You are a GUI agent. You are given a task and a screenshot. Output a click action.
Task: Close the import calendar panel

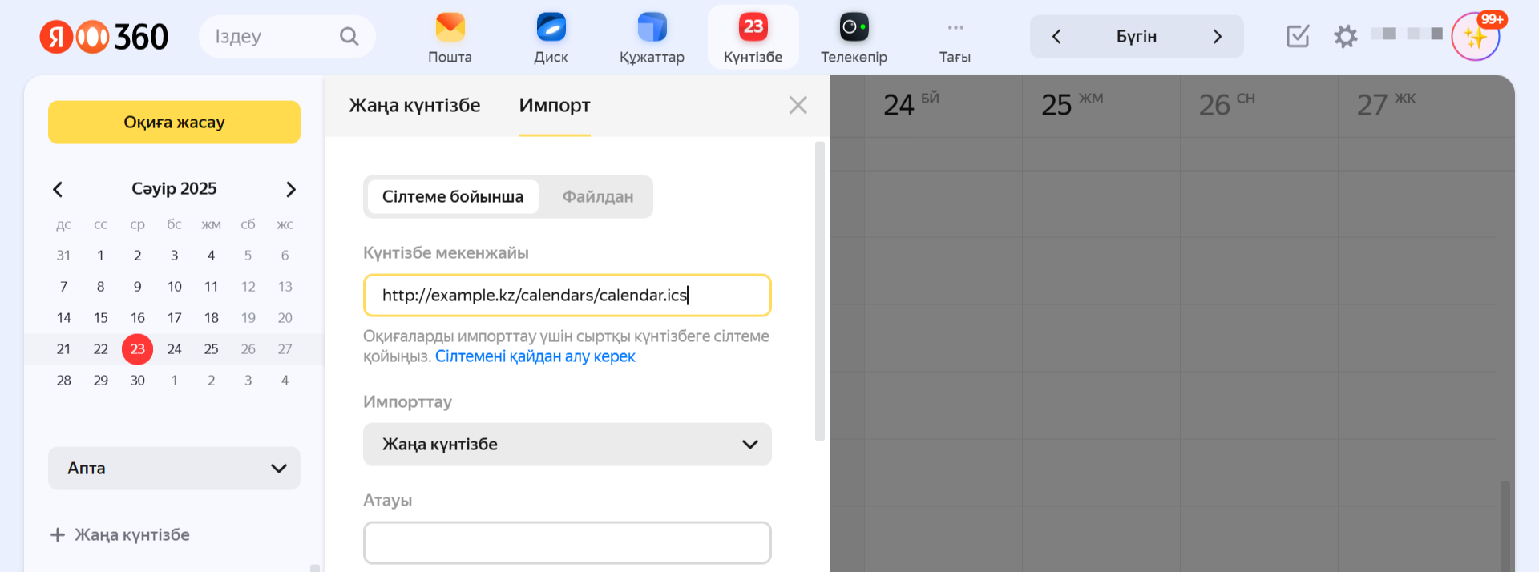tap(798, 106)
